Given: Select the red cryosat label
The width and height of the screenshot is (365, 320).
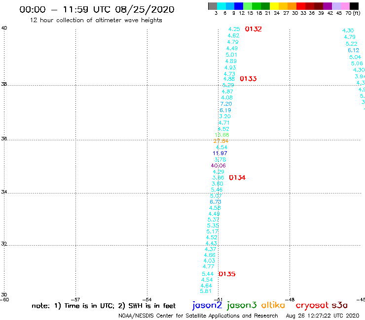Looking at the screenshot, I should tap(312, 306).
